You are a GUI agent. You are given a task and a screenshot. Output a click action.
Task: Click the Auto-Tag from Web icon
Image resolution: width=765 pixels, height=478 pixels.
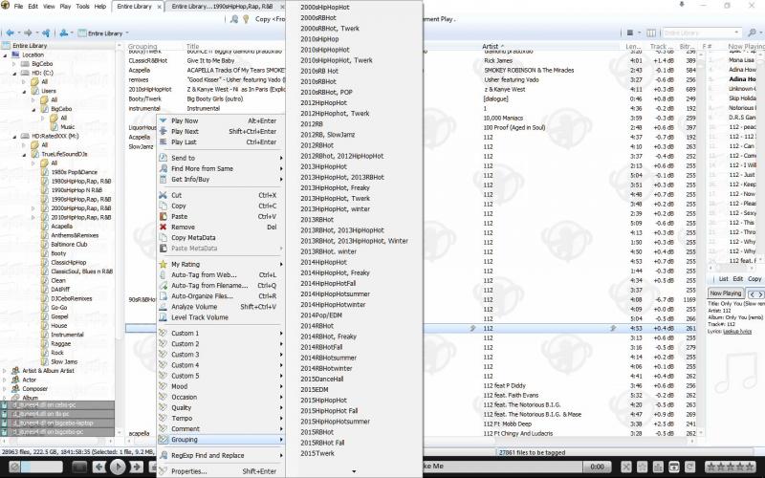tap(163, 274)
